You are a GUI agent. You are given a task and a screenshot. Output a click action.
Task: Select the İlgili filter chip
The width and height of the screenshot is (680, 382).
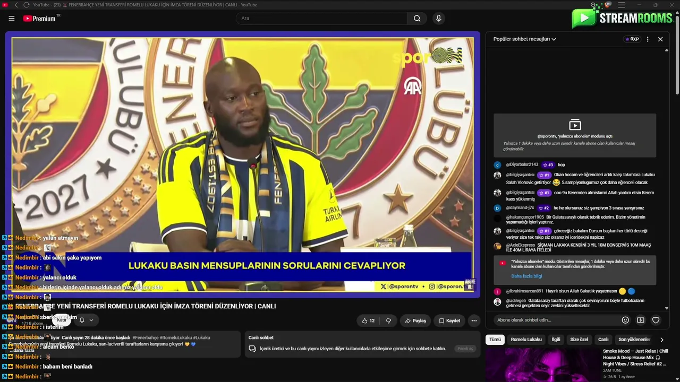point(556,340)
